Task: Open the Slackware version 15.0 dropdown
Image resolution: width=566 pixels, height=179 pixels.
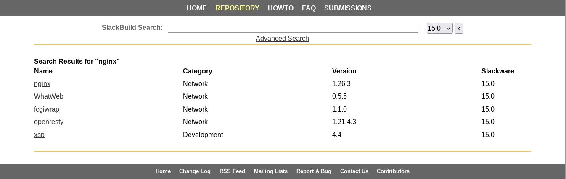Action: pyautogui.click(x=439, y=28)
